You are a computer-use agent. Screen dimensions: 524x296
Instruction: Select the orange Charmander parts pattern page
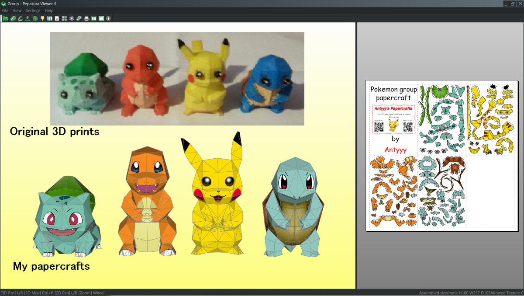pyautogui.click(x=393, y=192)
